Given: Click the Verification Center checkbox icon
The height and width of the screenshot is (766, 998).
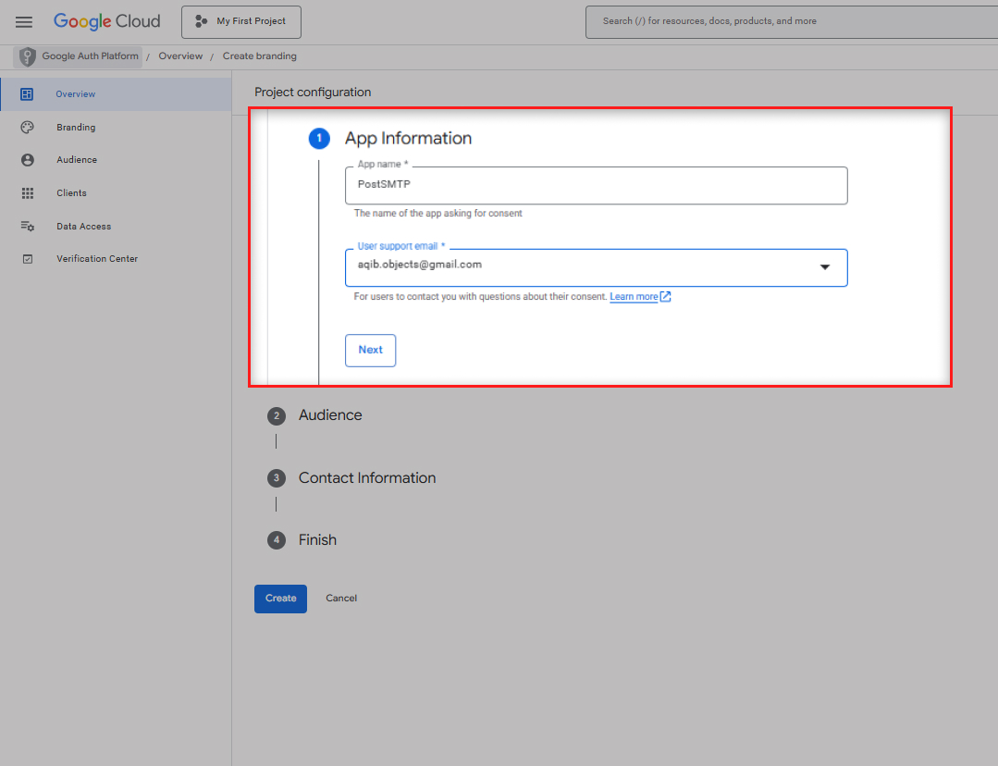Looking at the screenshot, I should (x=27, y=259).
